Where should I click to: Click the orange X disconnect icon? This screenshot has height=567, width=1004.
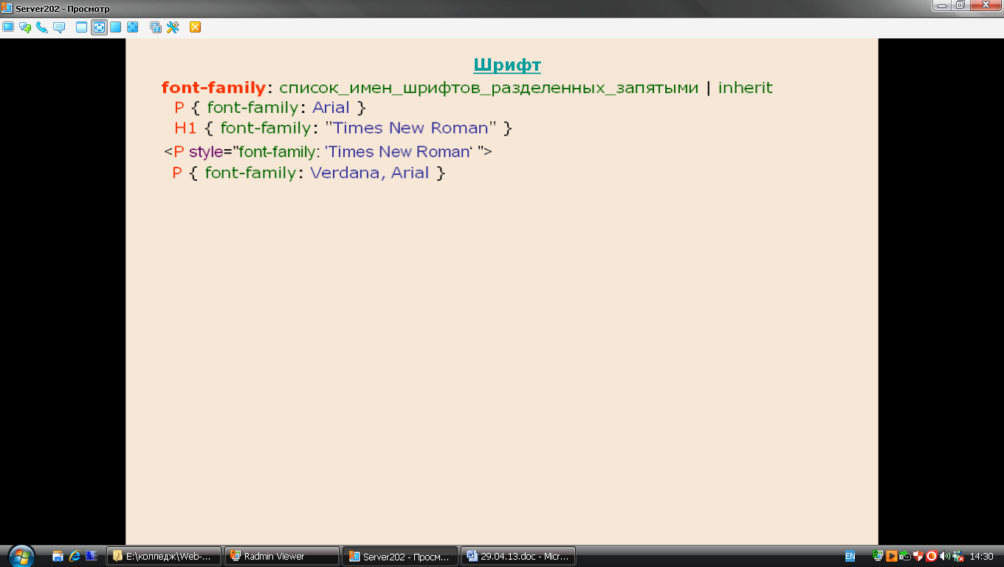pos(196,27)
